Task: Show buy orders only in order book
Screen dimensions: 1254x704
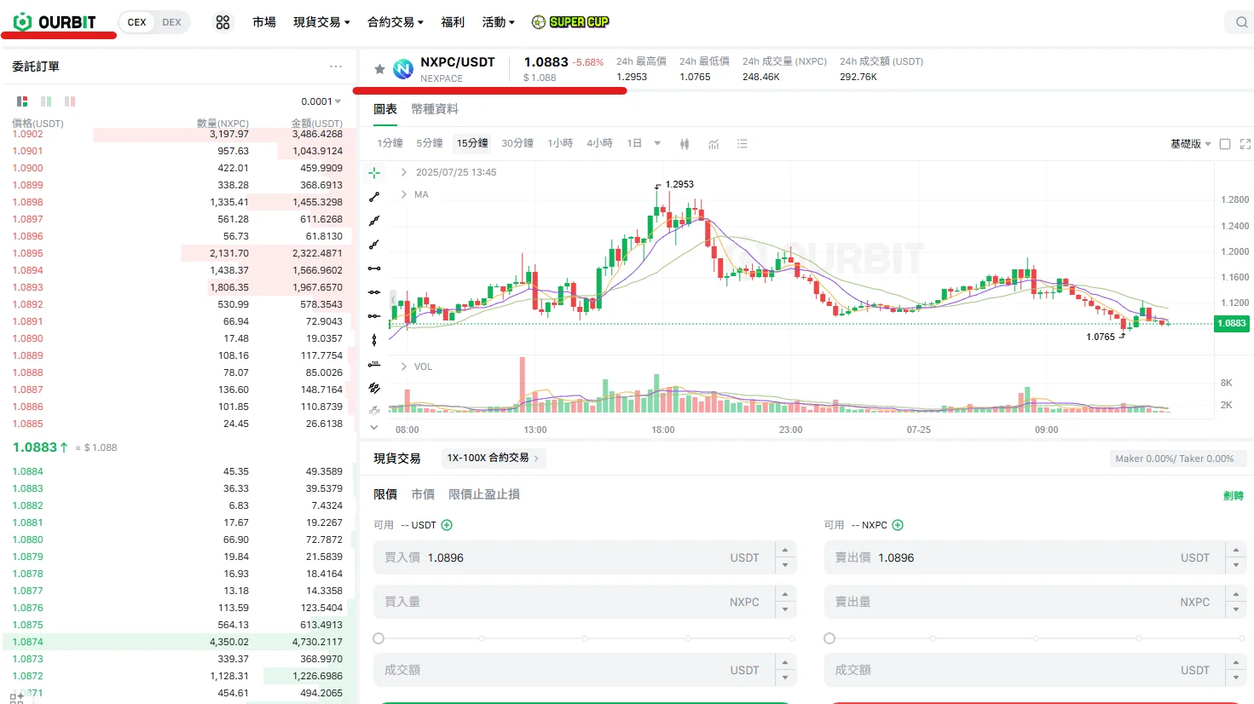Action: (46, 101)
